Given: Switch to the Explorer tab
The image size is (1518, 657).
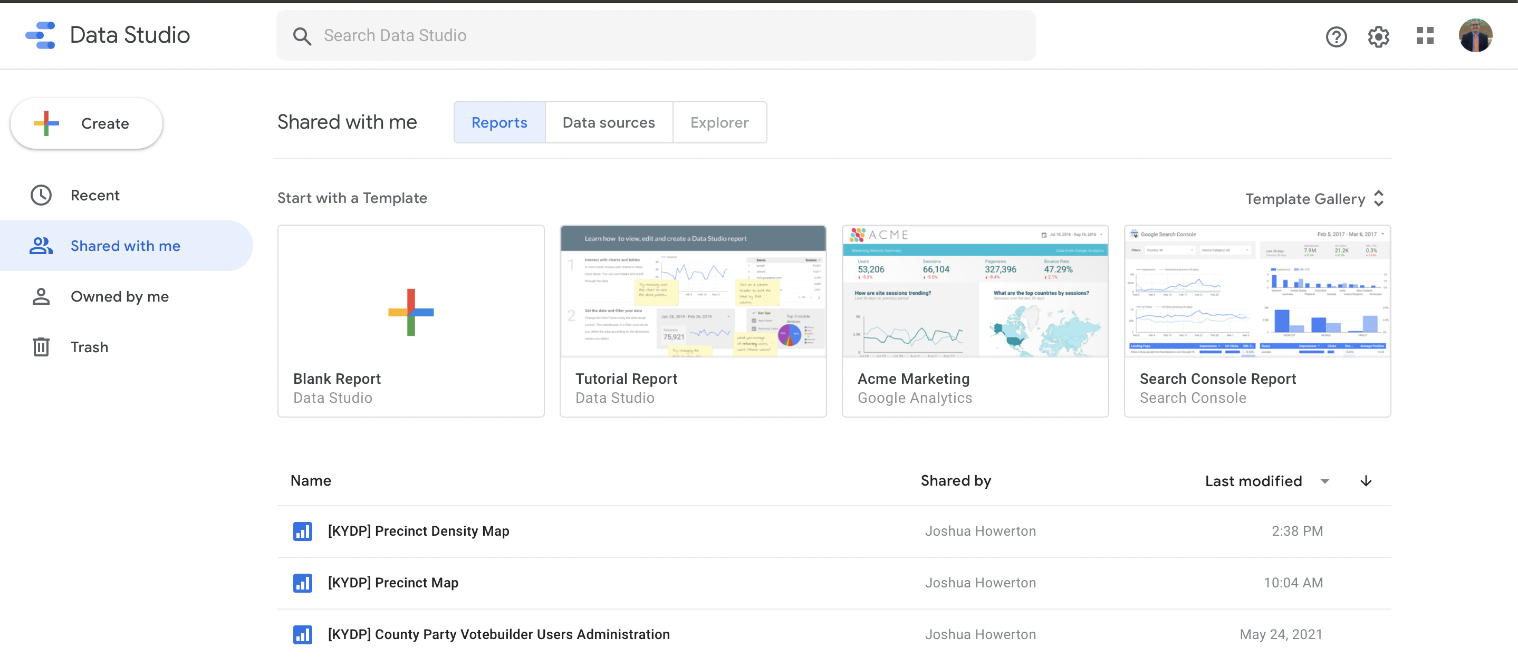Looking at the screenshot, I should click(719, 122).
